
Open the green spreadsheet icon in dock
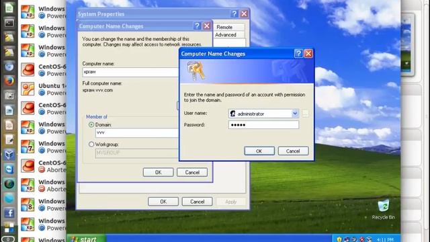(x=9, y=8)
